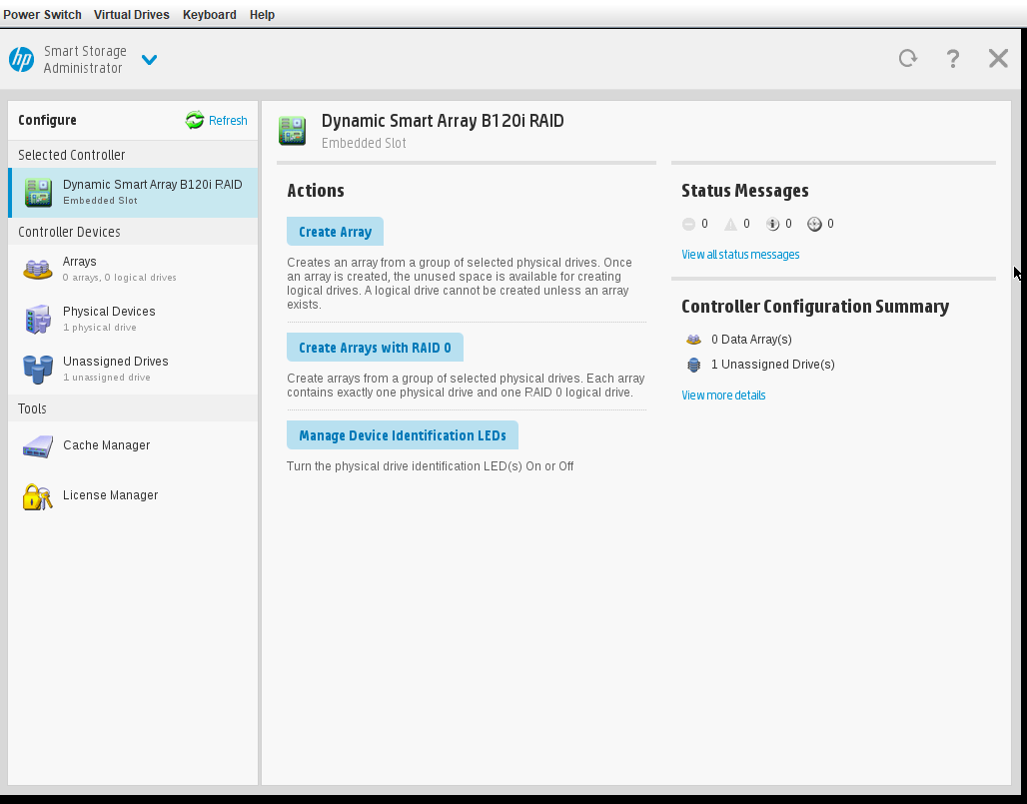Click Manage Device Identification LEDs button
This screenshot has width=1027, height=804.
[403, 435]
